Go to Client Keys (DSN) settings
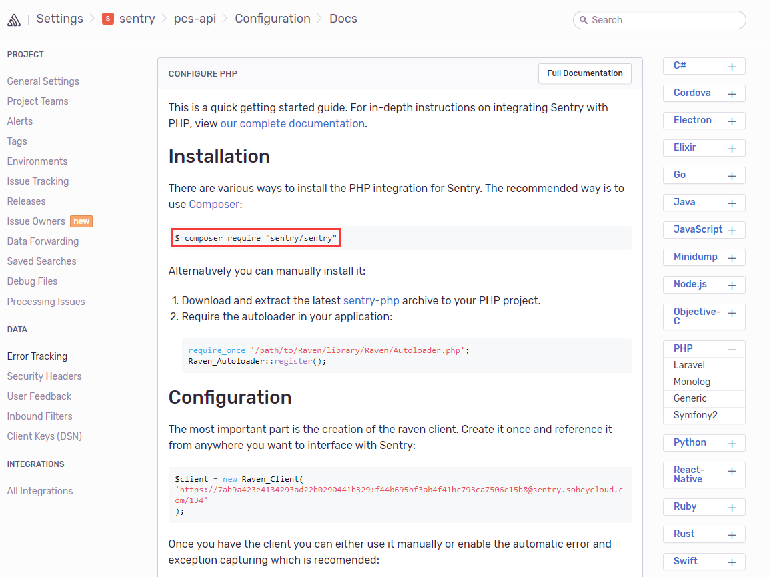The image size is (771, 577). [45, 436]
